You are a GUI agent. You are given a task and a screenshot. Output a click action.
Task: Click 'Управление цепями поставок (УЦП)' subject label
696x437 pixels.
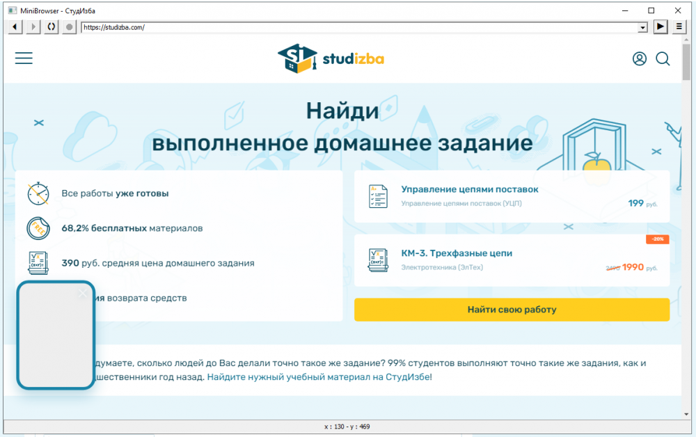point(461,203)
